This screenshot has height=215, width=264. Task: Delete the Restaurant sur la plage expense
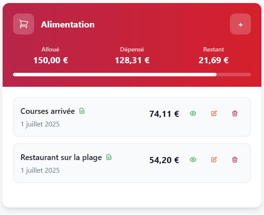[235, 160]
